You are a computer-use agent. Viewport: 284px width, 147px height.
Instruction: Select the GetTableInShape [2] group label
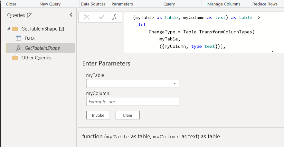click(43, 29)
